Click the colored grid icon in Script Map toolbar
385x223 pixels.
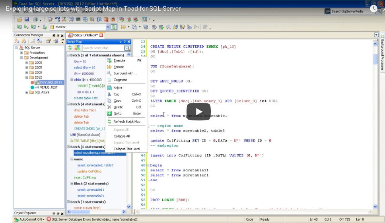[x=77, y=48]
